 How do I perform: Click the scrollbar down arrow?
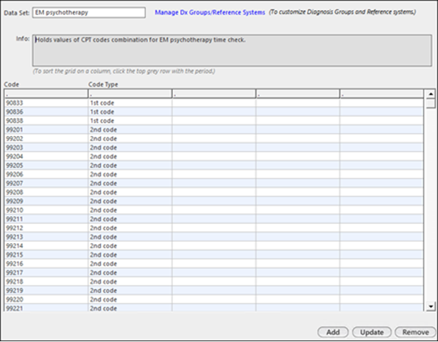pyautogui.click(x=431, y=306)
